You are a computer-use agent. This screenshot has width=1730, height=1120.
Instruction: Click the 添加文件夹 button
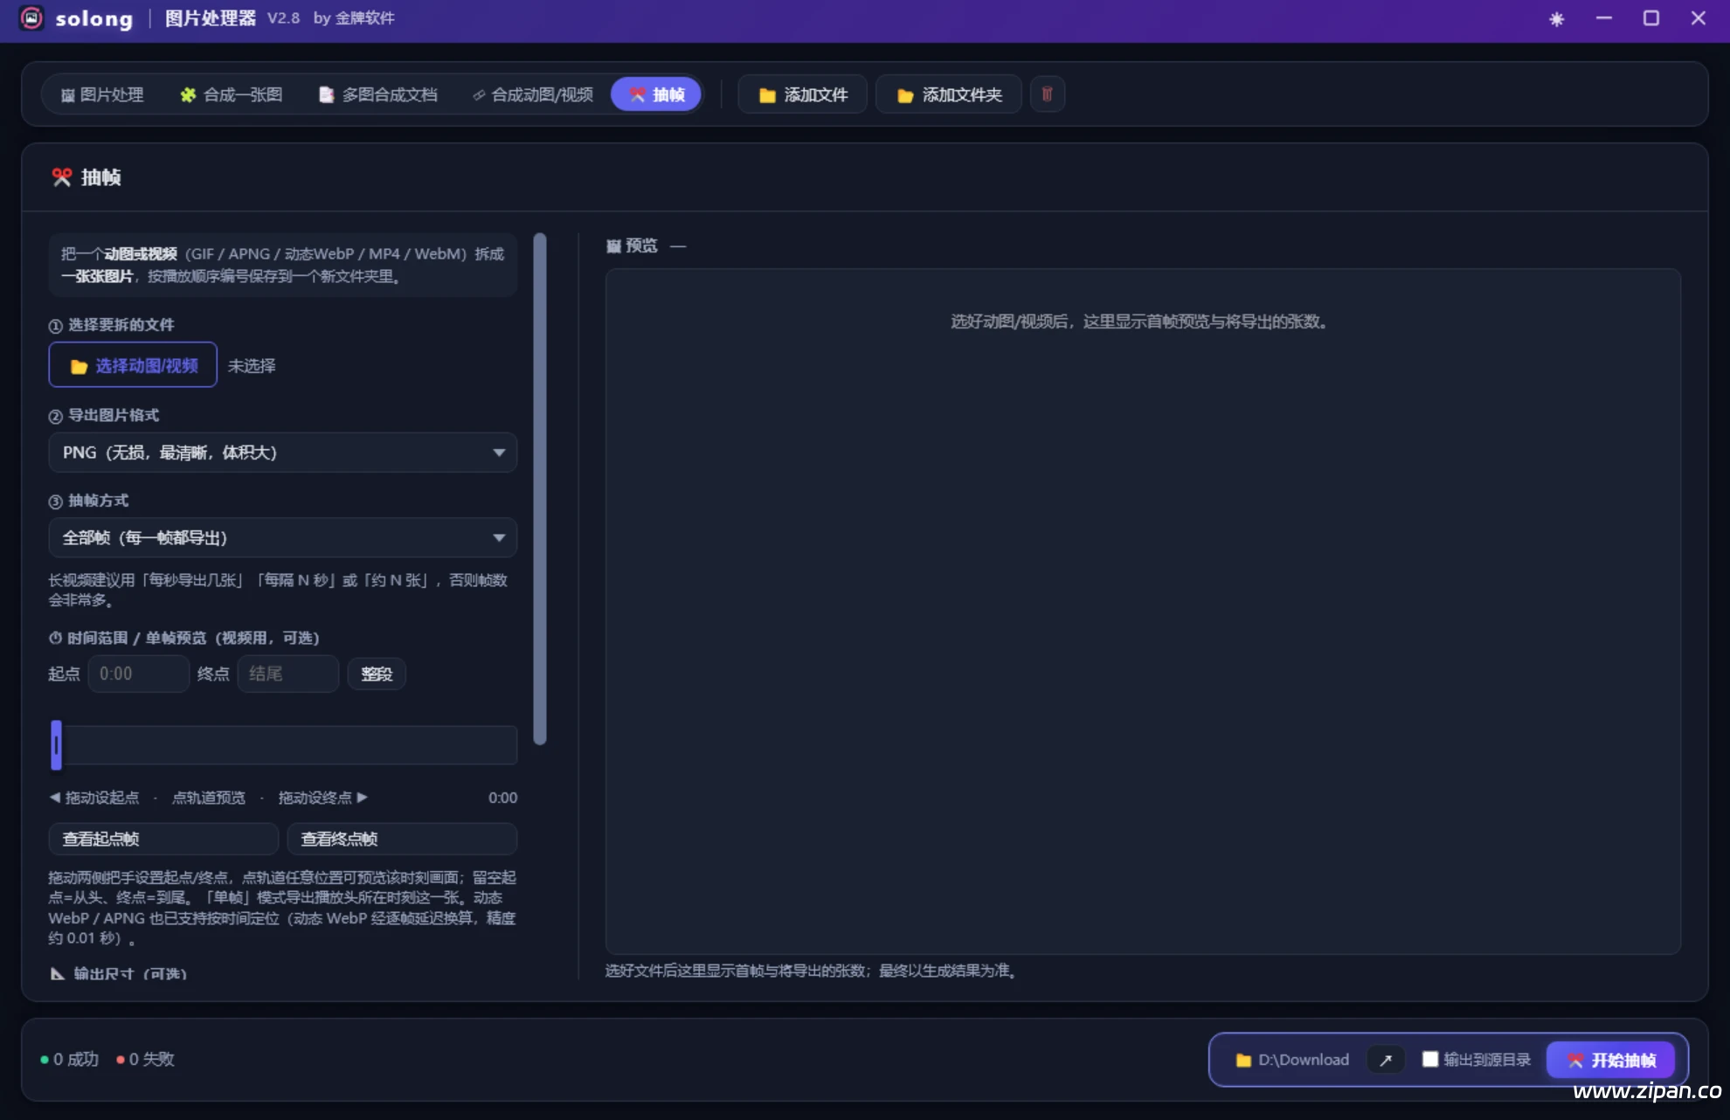pyautogui.click(x=949, y=94)
